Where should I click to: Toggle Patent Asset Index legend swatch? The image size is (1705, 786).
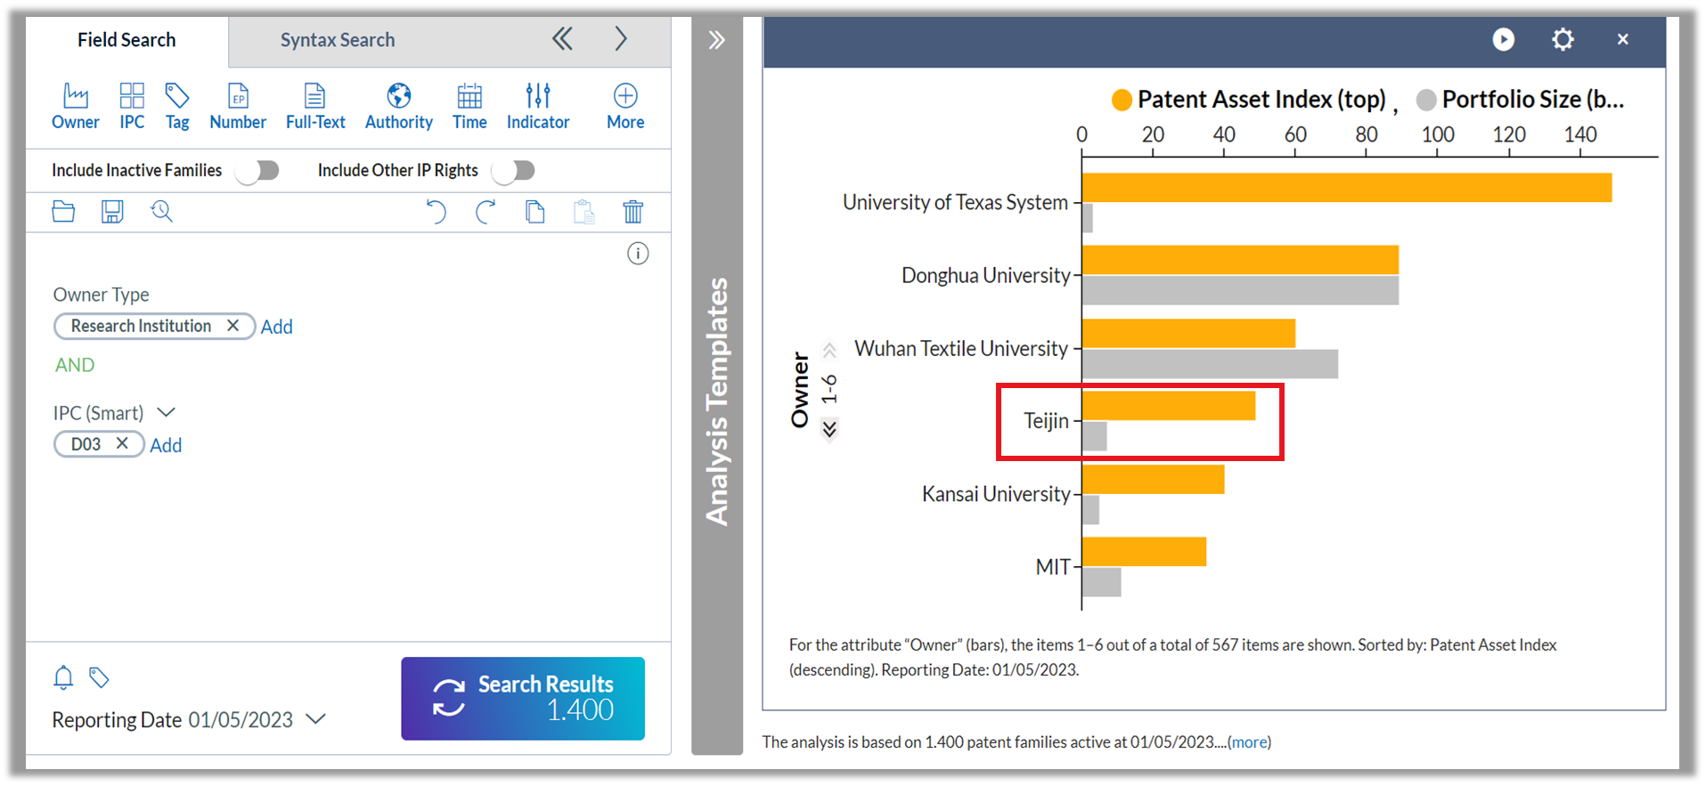tap(1122, 100)
